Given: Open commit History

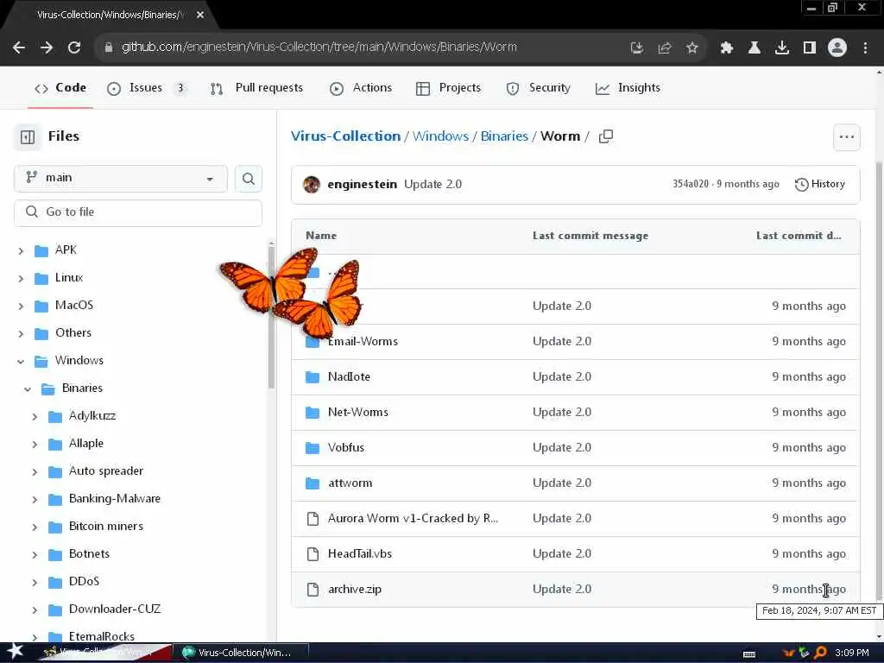Looking at the screenshot, I should [820, 185].
